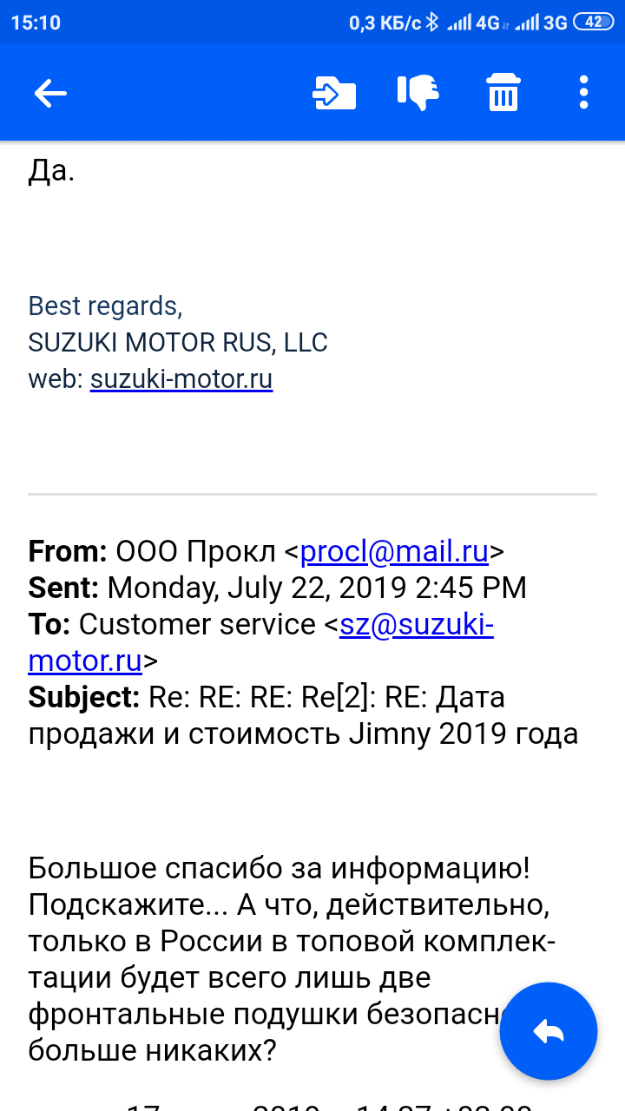
Task: Tap the floating reply button
Action: click(549, 1031)
